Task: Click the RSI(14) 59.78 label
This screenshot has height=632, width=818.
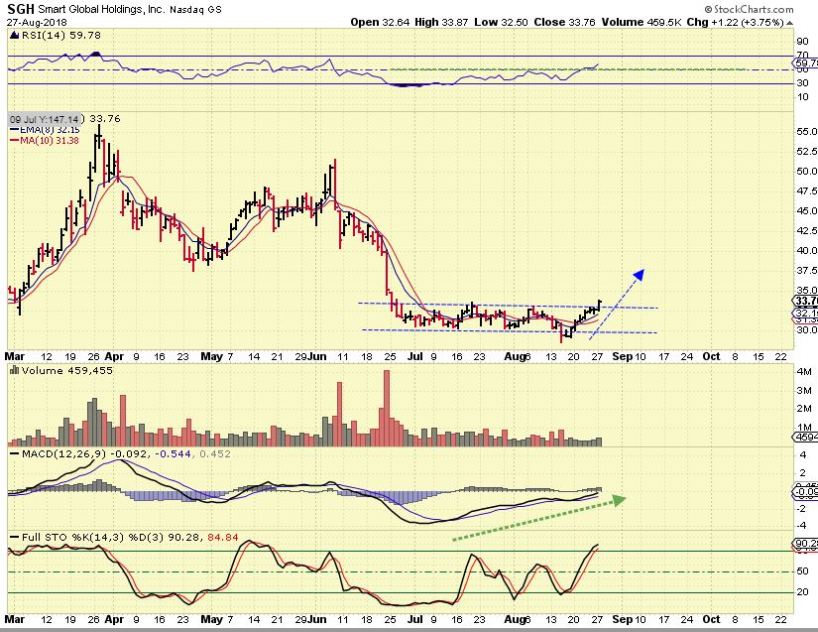Action: [61, 35]
